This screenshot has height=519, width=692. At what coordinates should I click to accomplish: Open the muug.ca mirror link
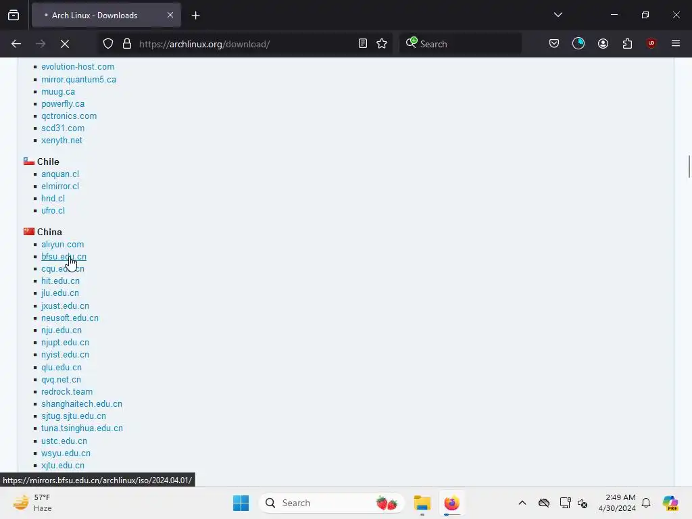pyautogui.click(x=58, y=92)
